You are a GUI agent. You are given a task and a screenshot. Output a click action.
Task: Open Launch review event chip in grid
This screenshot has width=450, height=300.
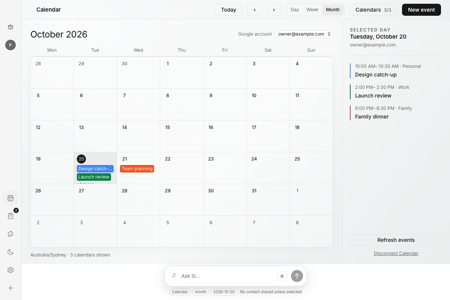click(94, 177)
